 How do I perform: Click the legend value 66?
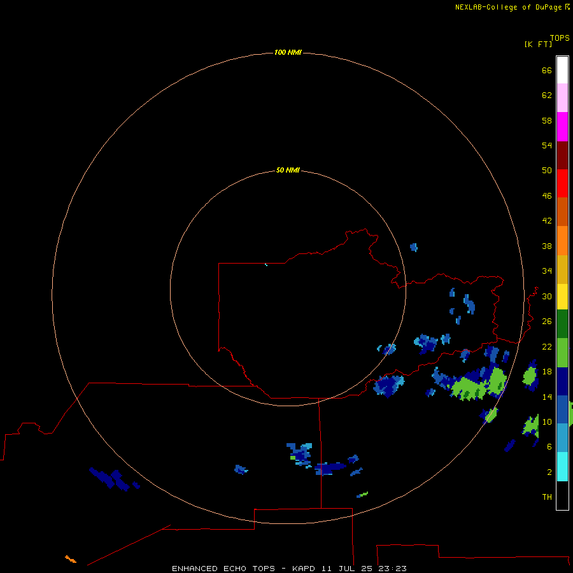point(547,70)
